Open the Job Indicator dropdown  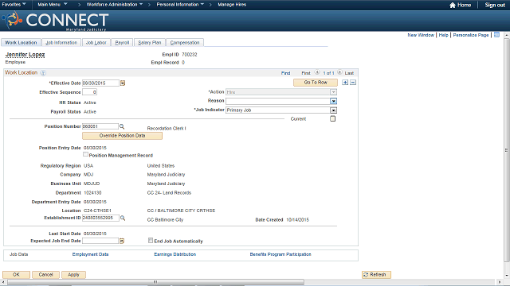pyautogui.click(x=333, y=110)
